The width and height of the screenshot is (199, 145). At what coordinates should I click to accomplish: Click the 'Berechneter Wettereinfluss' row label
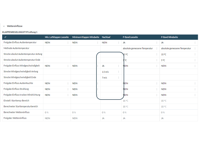16,112
